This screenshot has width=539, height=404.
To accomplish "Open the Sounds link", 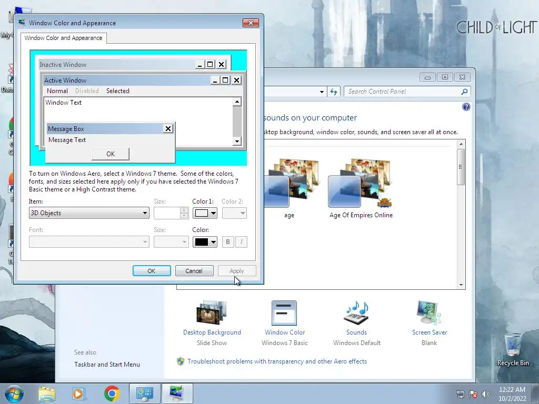I will pos(356,332).
